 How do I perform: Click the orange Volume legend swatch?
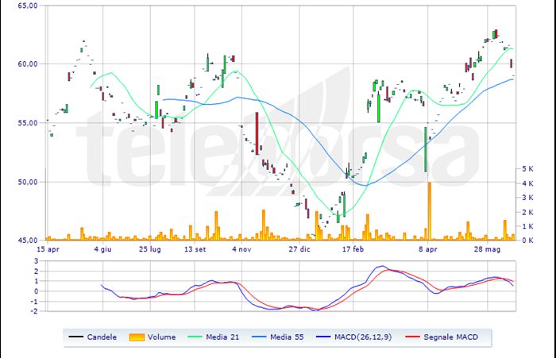(137, 337)
